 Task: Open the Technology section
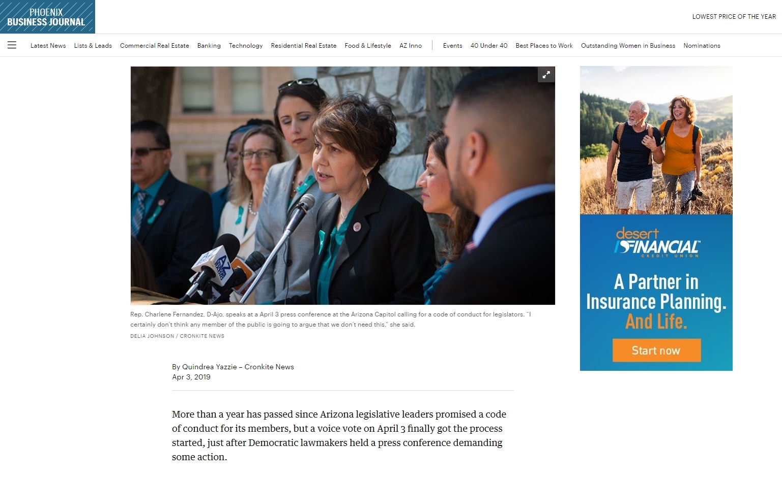coord(246,46)
